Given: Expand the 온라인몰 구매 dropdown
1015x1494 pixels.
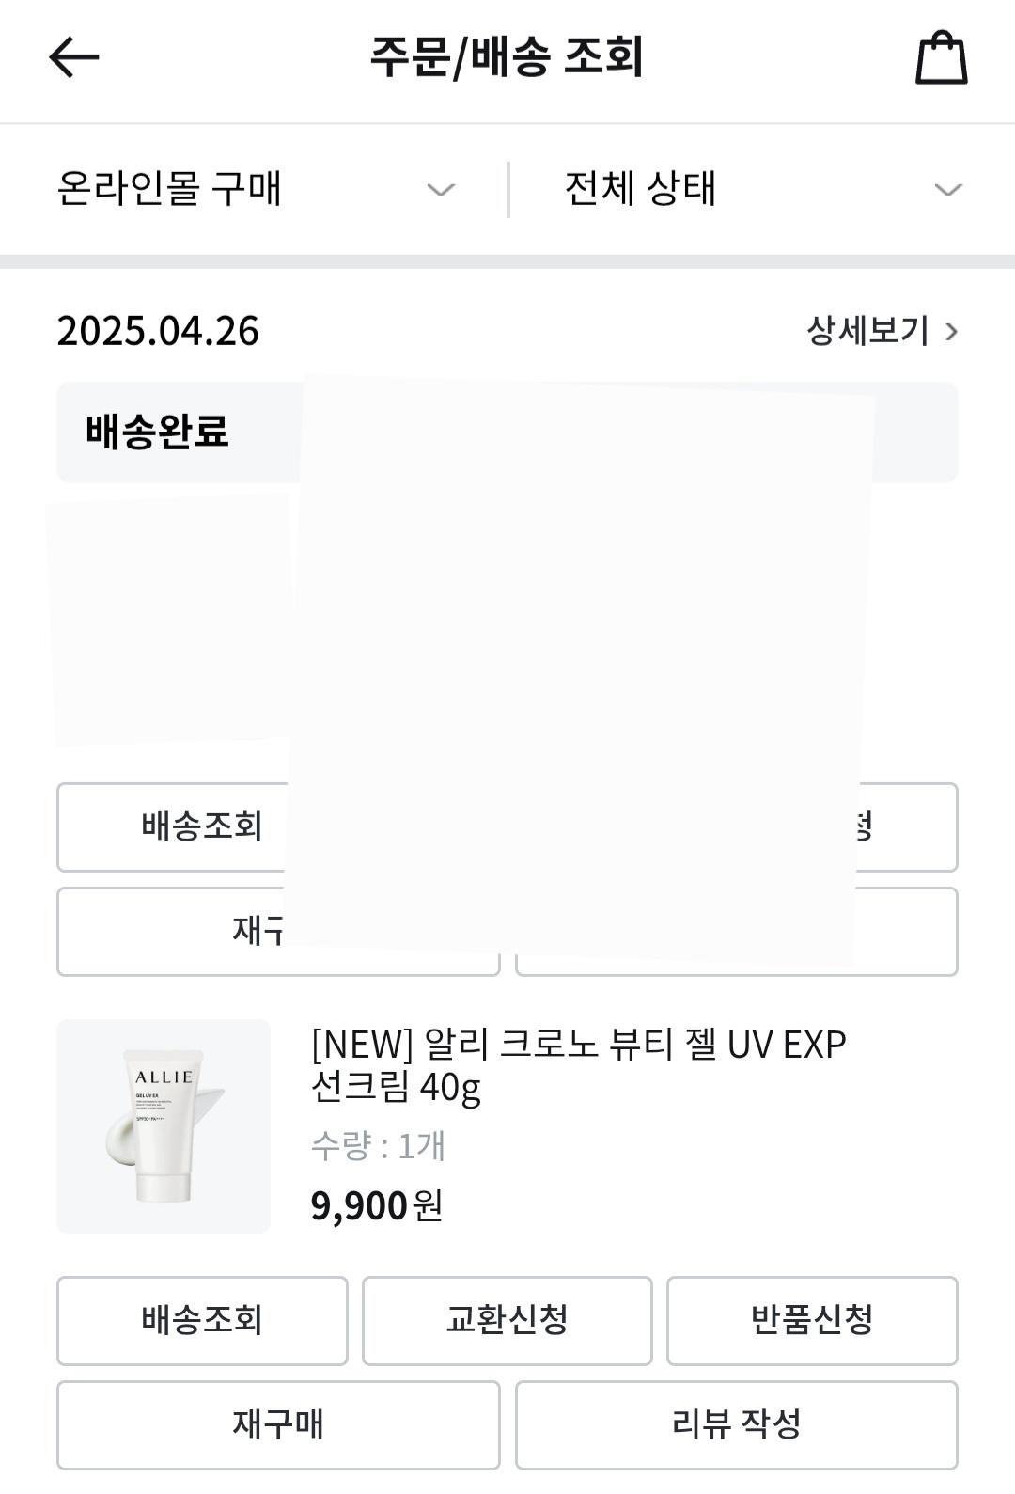Looking at the screenshot, I should (256, 189).
